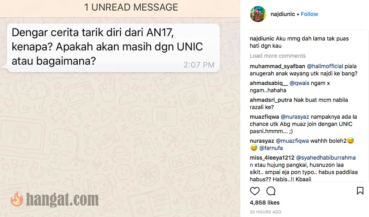Click the 1 UNREAD MESSAGE banner
Image resolution: width=369 pixels, height=217 pixels.
click(x=120, y=8)
